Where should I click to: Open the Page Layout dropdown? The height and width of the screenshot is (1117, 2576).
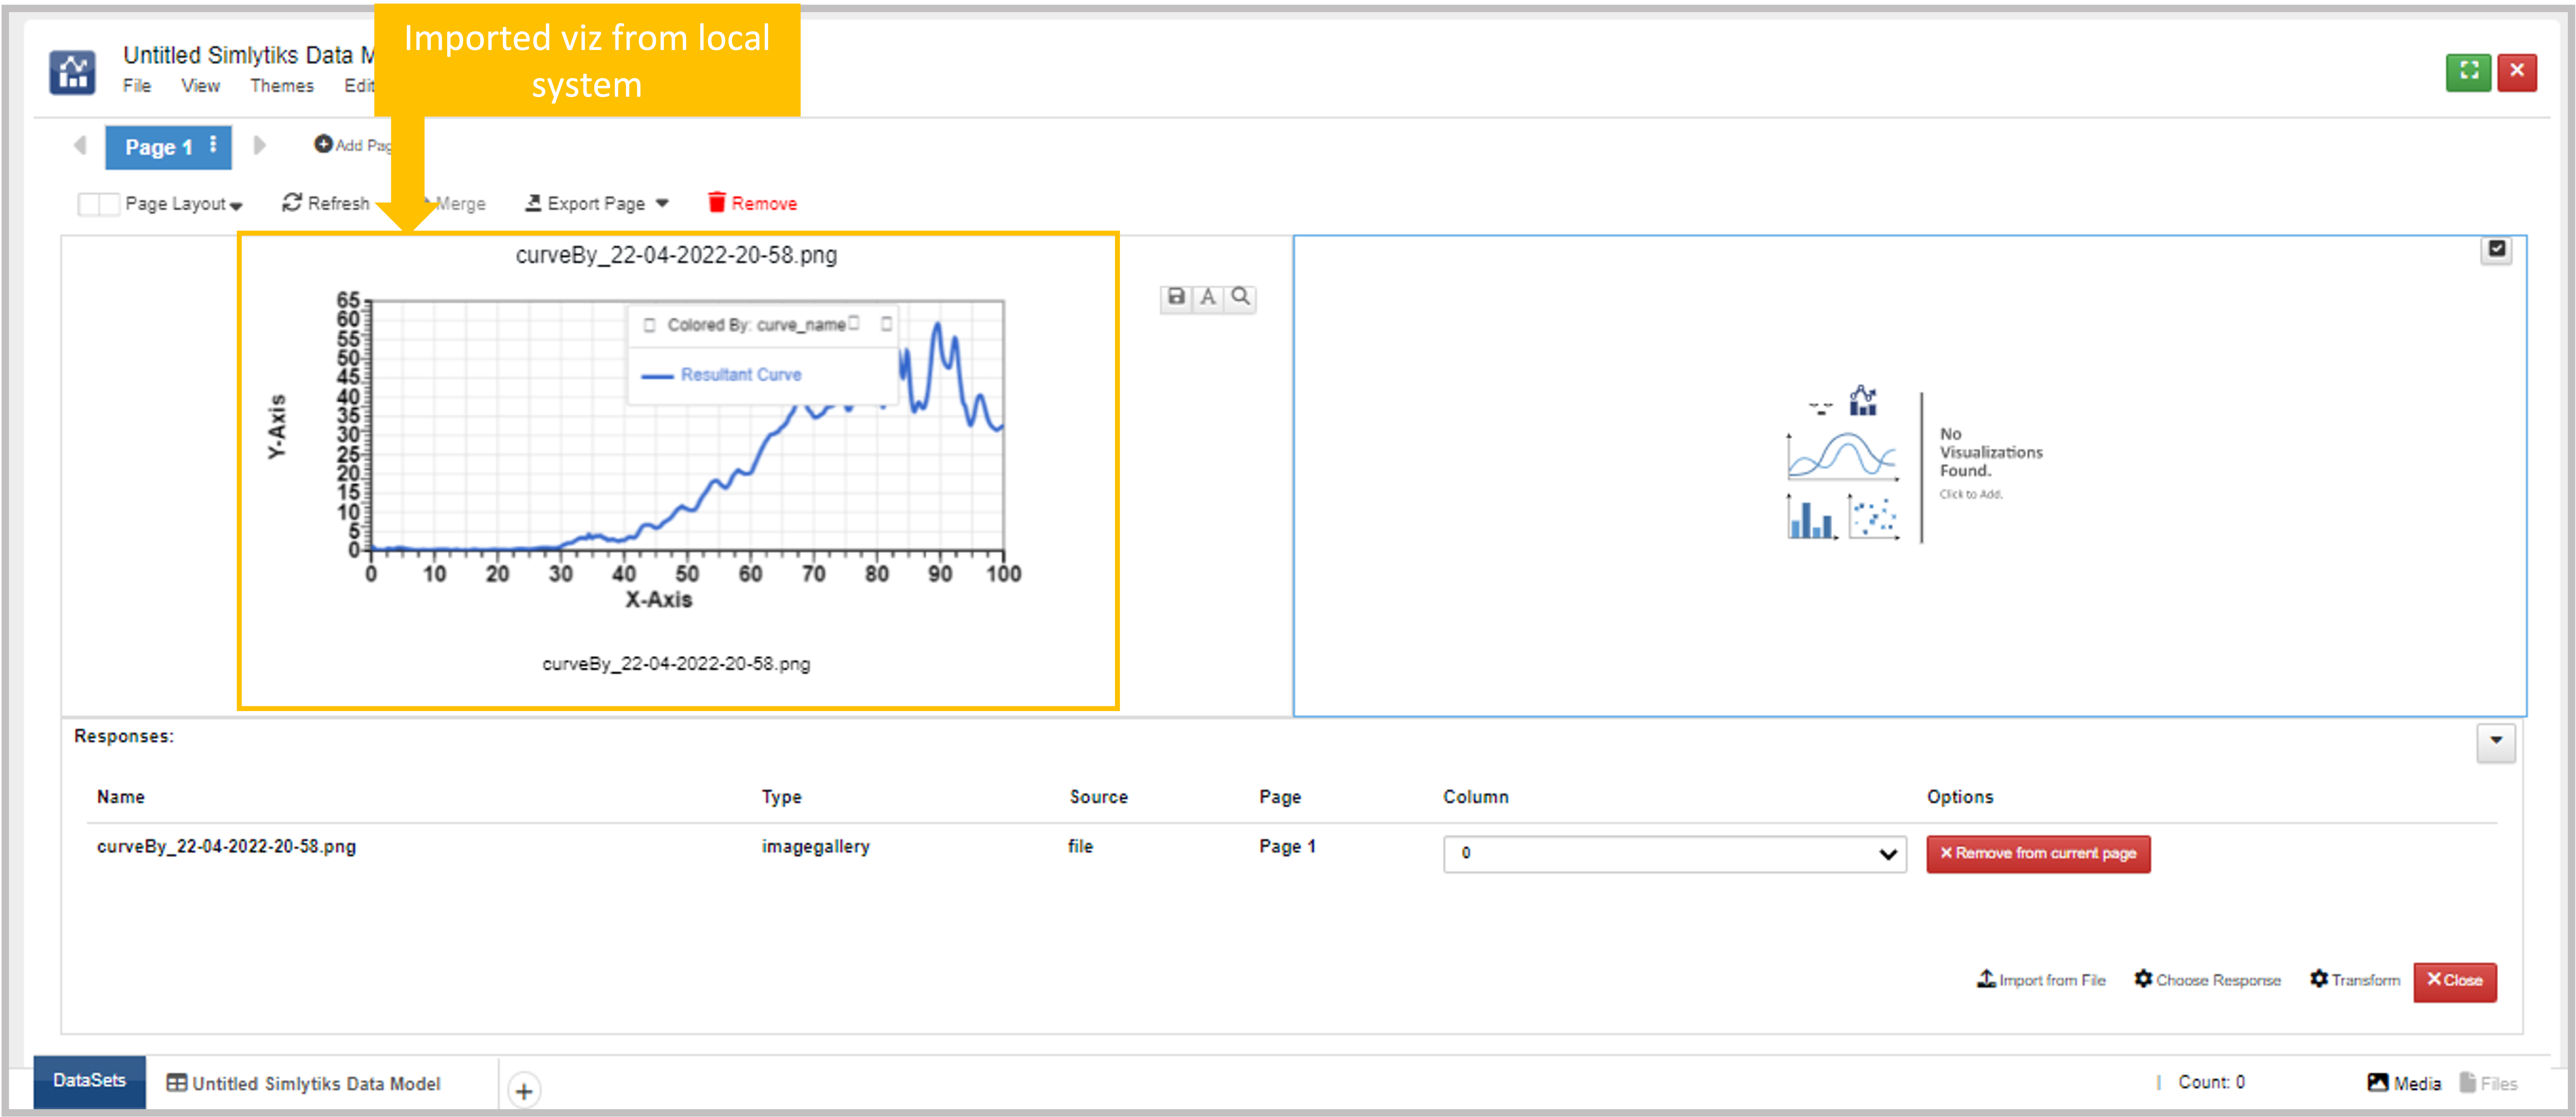click(184, 204)
